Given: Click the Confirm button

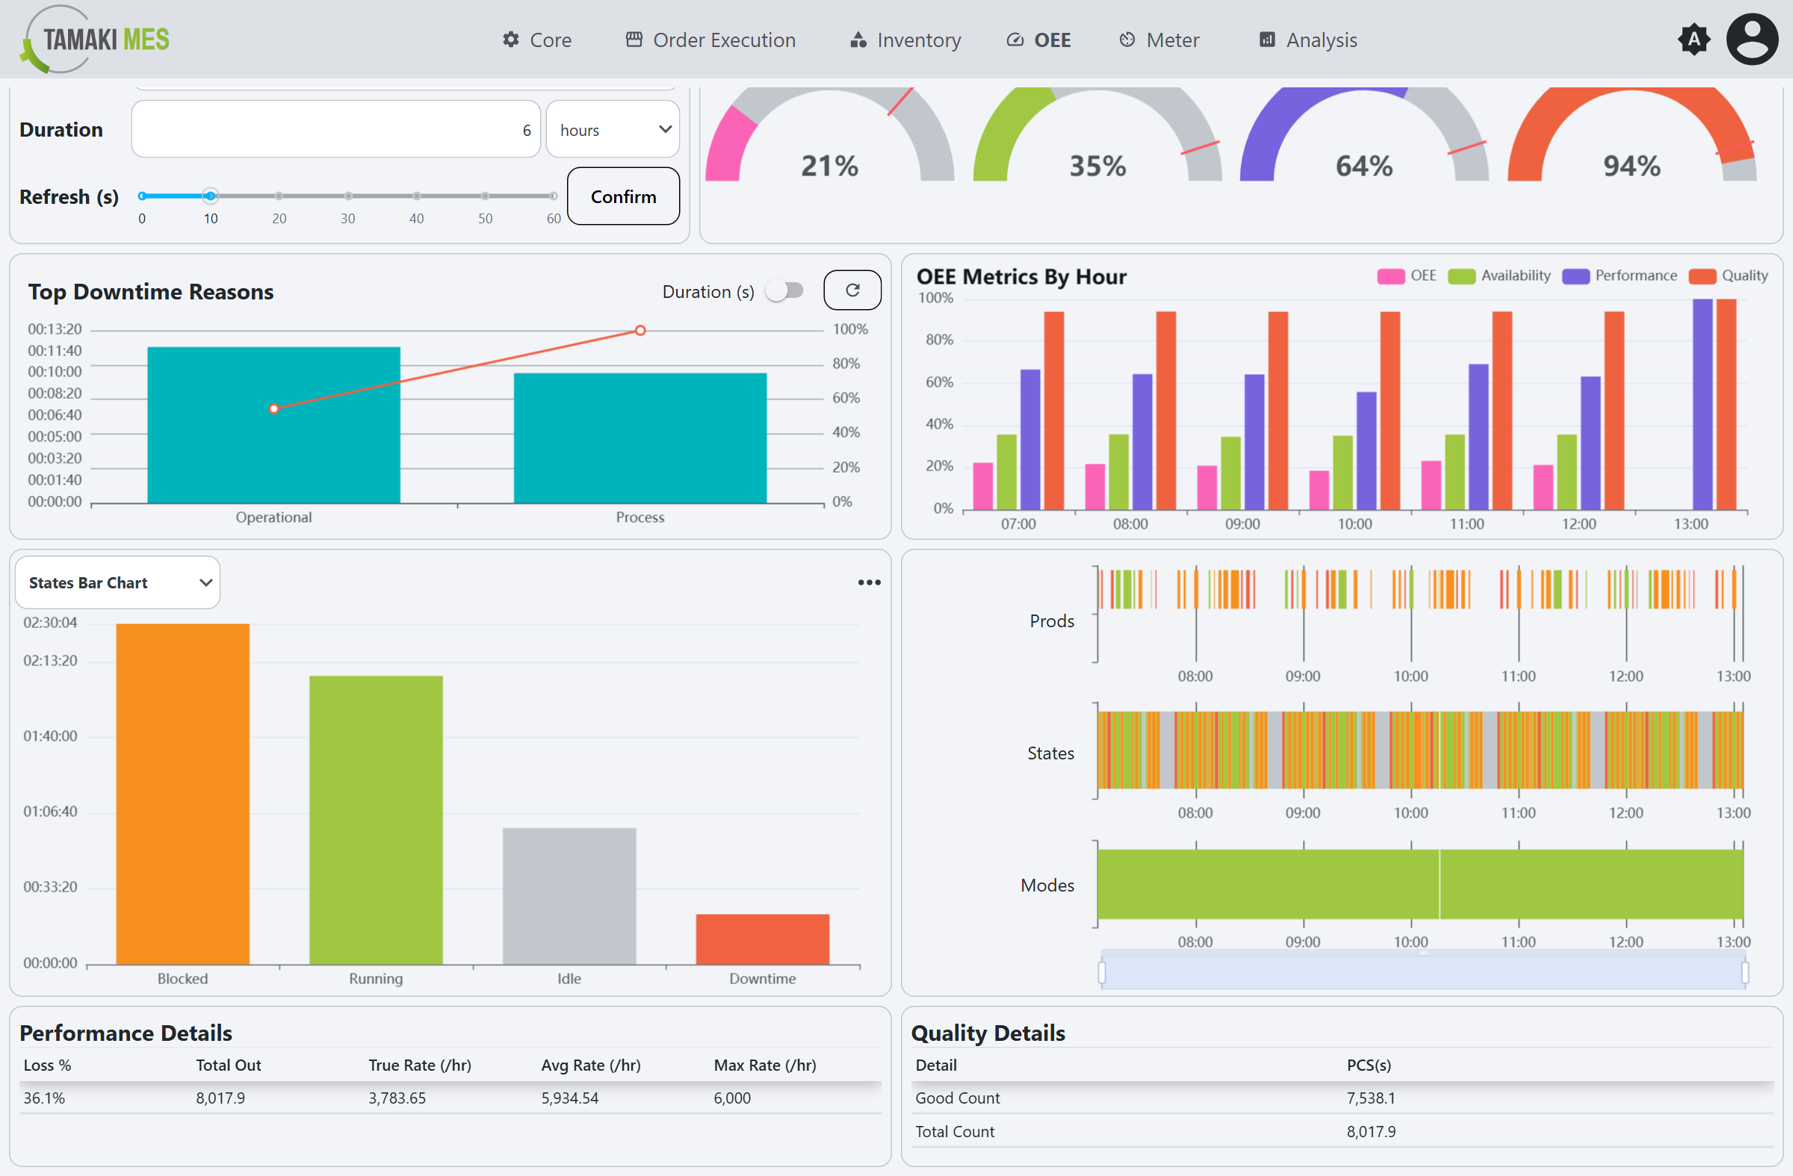Looking at the screenshot, I should 623,196.
